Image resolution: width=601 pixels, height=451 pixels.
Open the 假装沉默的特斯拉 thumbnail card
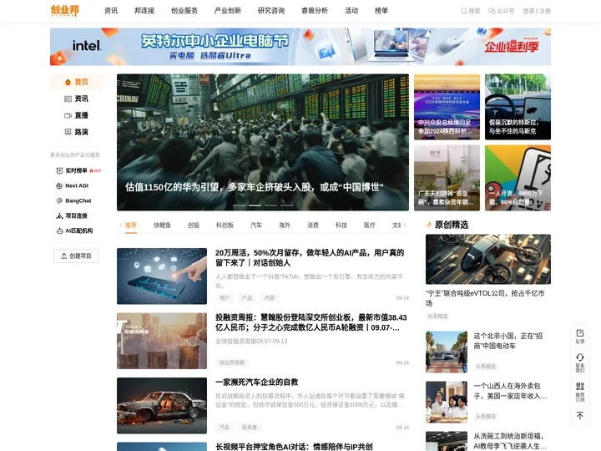518,107
